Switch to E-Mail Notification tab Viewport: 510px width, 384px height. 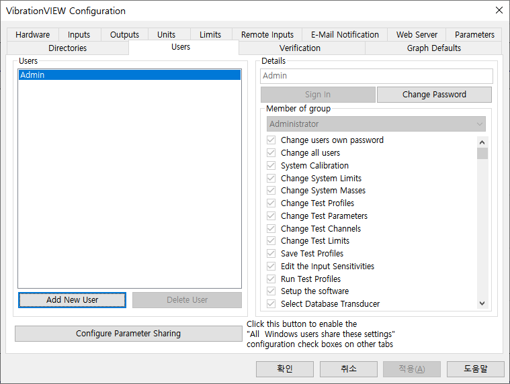345,34
